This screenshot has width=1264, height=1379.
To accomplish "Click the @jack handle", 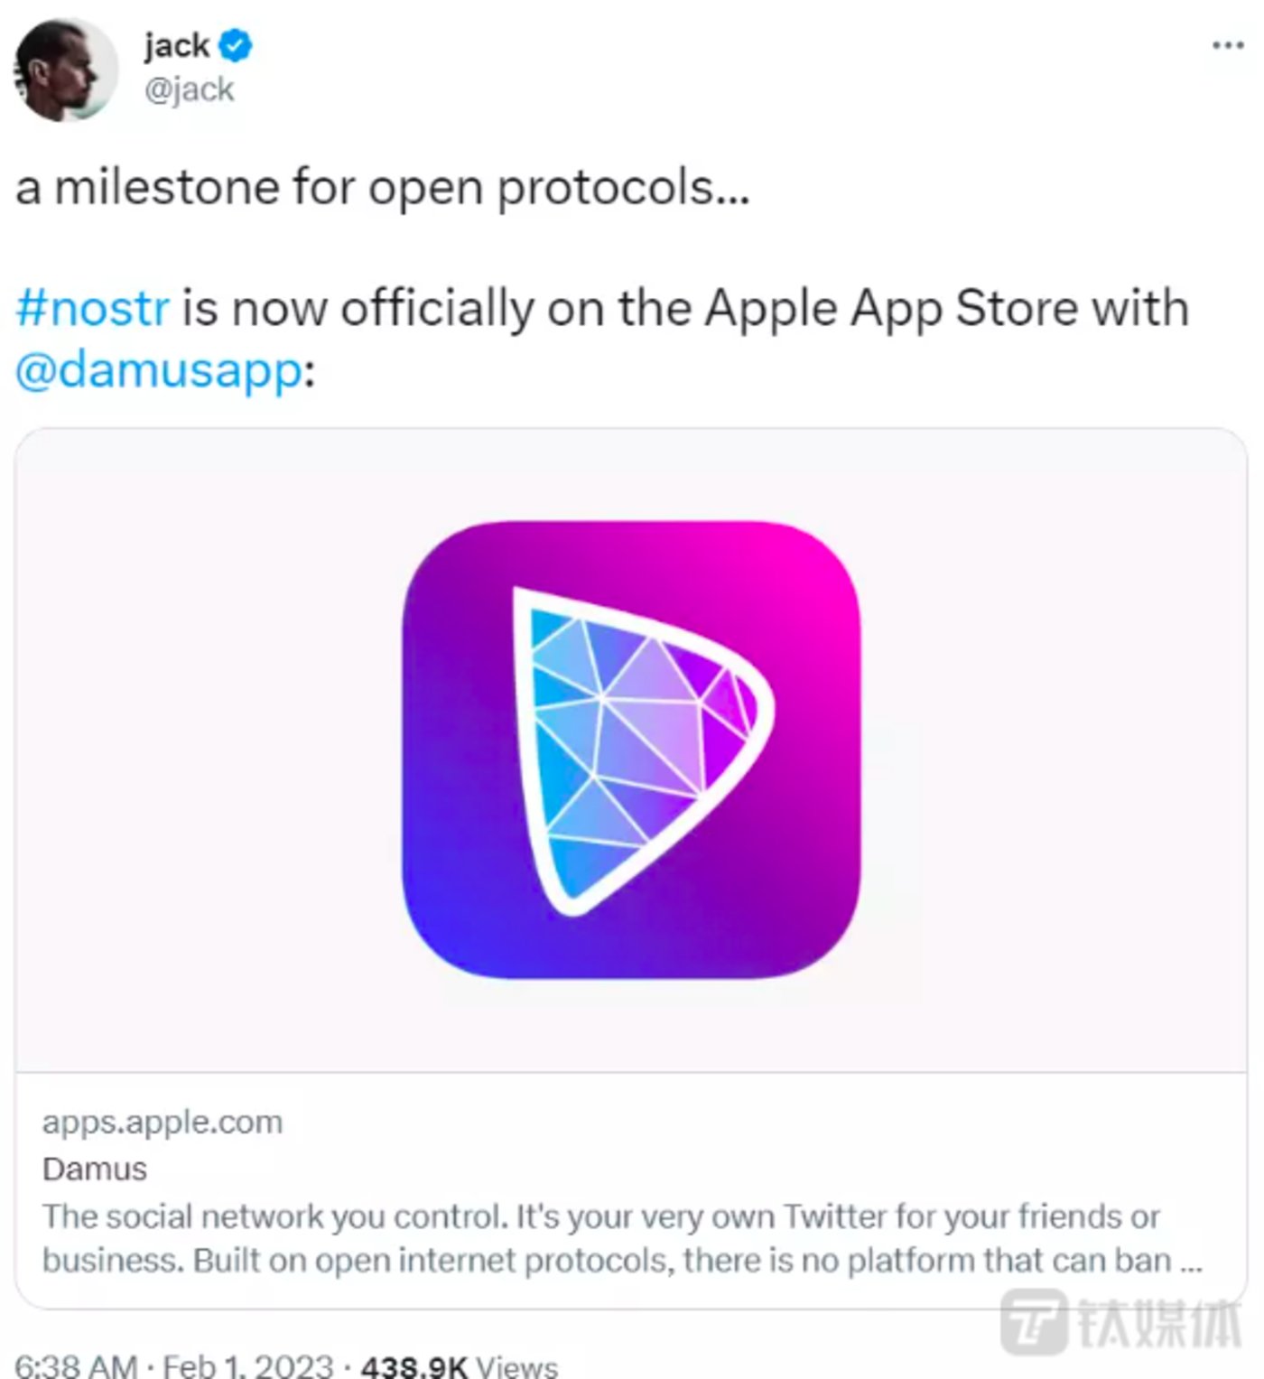I will point(190,89).
